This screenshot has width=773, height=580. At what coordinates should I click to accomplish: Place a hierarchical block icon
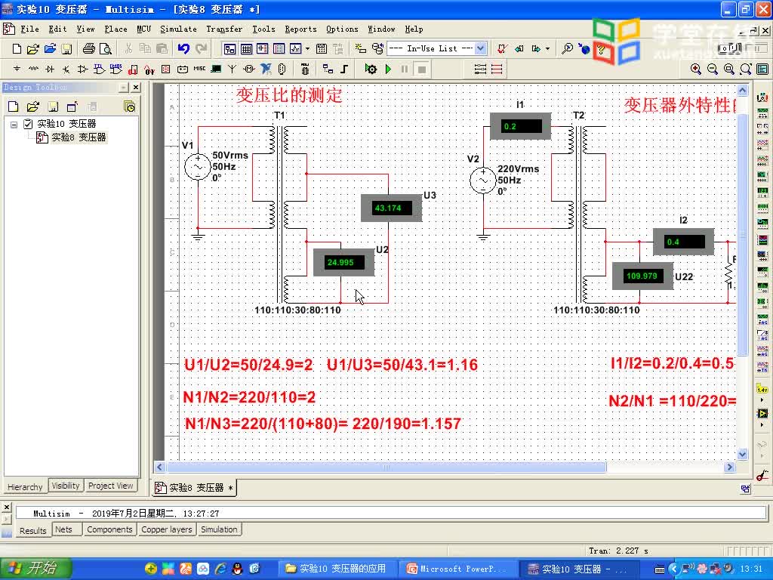pos(328,69)
